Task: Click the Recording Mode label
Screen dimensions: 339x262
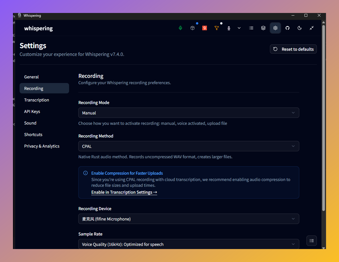Action: [94, 103]
